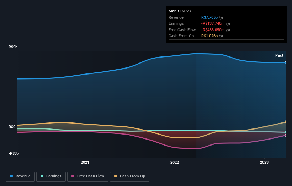Viewport: 292px width, 186px height.
Task: Click the R$0 y-axis label
Action: (12, 127)
